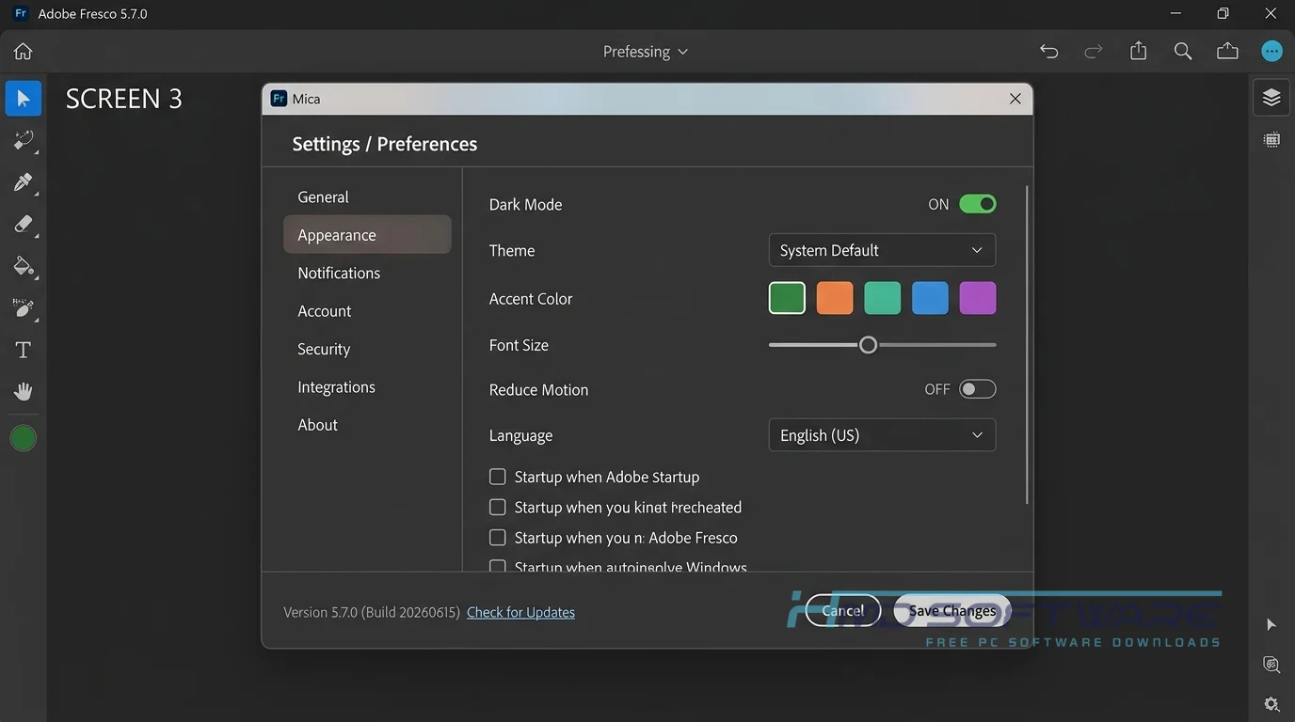Open the search magnifier
This screenshot has width=1295, height=722.
click(x=1183, y=52)
